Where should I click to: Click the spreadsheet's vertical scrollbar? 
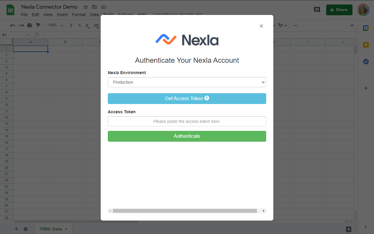pos(355,50)
